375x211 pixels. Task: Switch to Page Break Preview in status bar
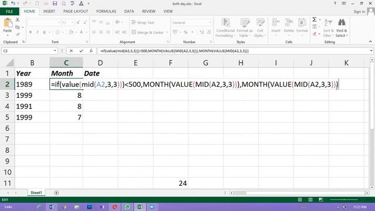point(321,199)
